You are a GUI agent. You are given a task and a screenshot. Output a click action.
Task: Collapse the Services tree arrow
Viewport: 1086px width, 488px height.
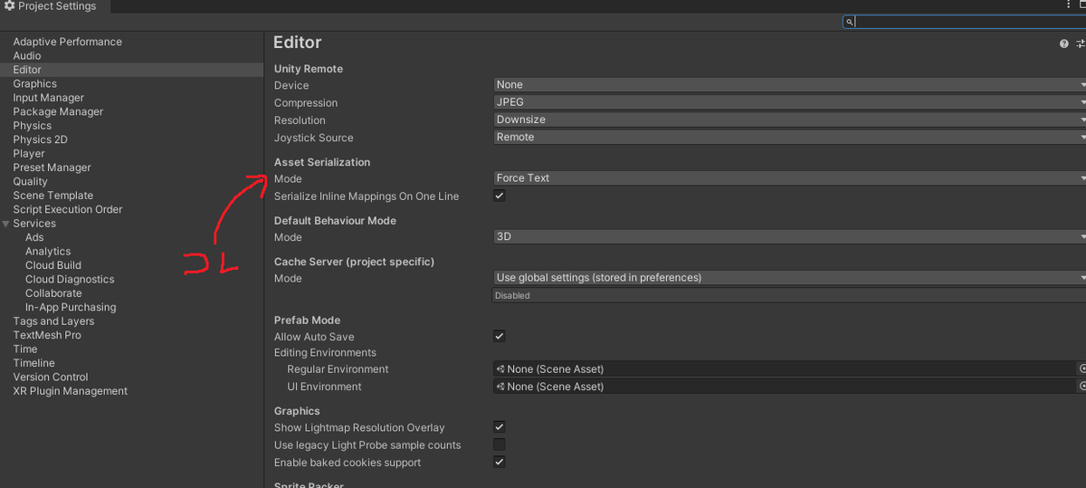click(x=6, y=224)
